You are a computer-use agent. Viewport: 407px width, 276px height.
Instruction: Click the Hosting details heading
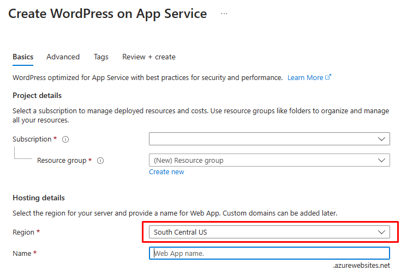[39, 198]
